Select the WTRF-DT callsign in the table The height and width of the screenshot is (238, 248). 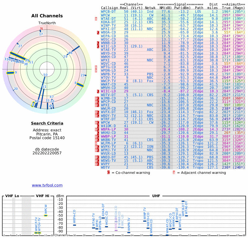click(108, 119)
